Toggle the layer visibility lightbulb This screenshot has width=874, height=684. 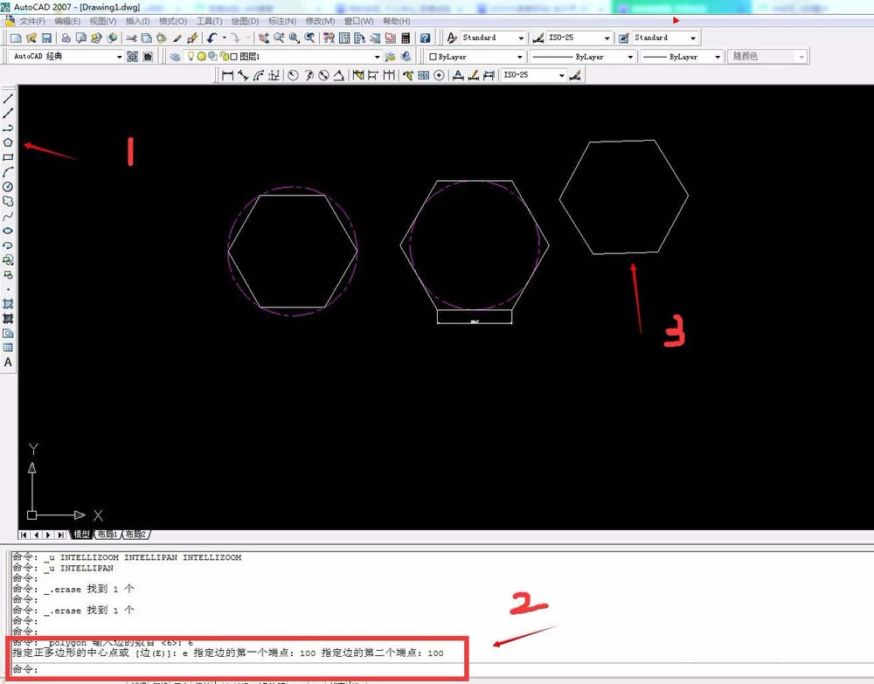[191, 56]
